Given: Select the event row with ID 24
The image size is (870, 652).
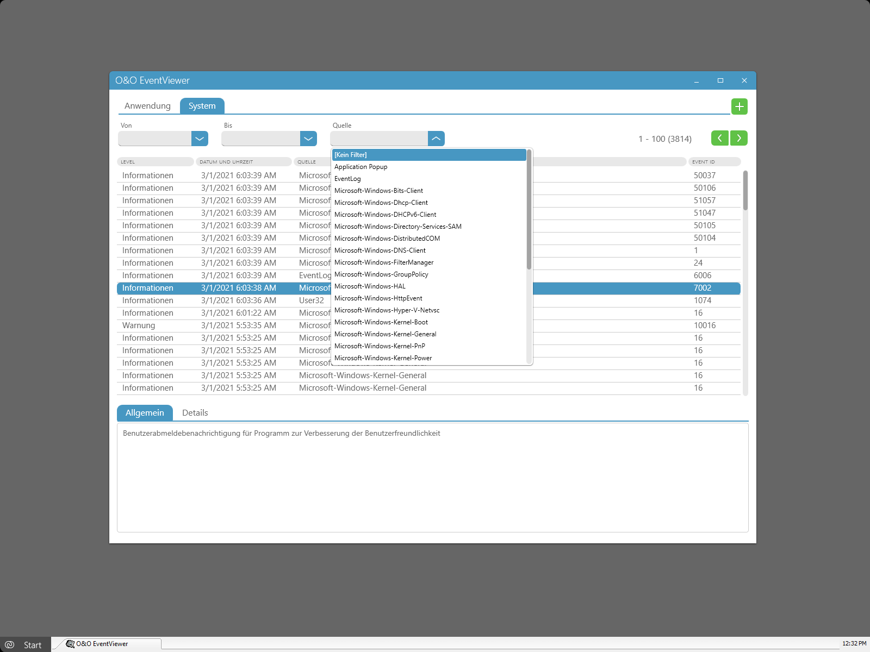Looking at the screenshot, I should pyautogui.click(x=428, y=263).
